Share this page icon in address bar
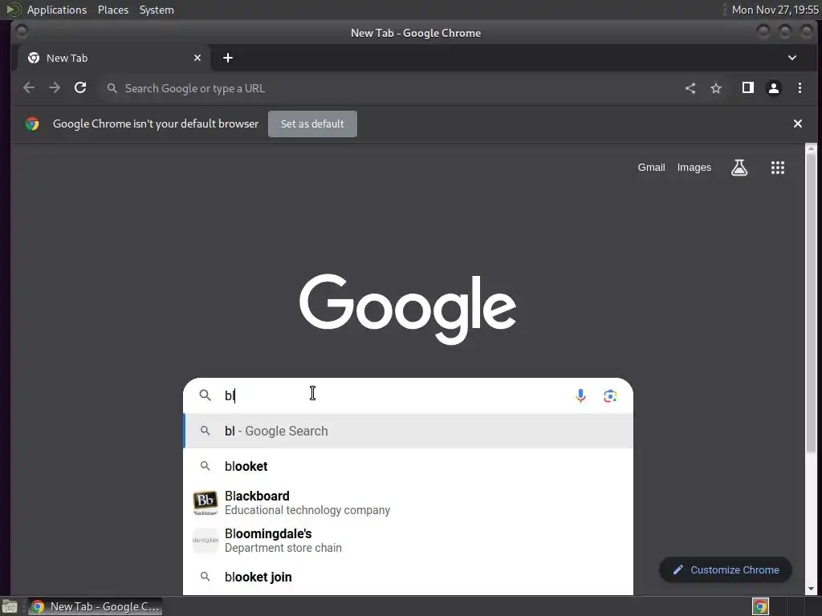The image size is (822, 616). tap(690, 88)
